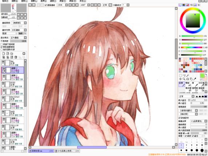This screenshot has width=208, height=156.
Task: Create a new layer folder
Action: point(12,53)
